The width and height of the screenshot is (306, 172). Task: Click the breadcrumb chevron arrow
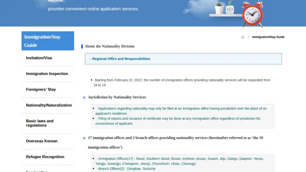tap(248, 37)
